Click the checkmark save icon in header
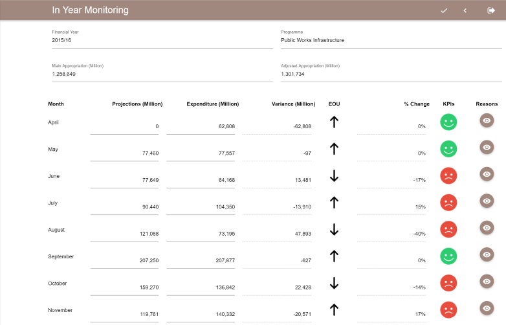This screenshot has height=325, width=506. pyautogui.click(x=444, y=10)
